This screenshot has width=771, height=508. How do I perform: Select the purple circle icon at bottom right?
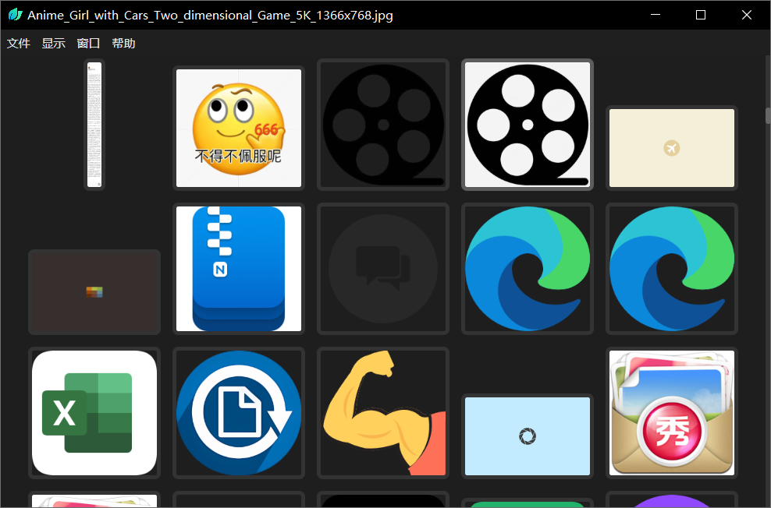coord(671,503)
